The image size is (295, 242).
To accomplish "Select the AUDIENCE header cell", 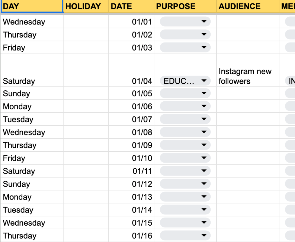I will 248,6.
